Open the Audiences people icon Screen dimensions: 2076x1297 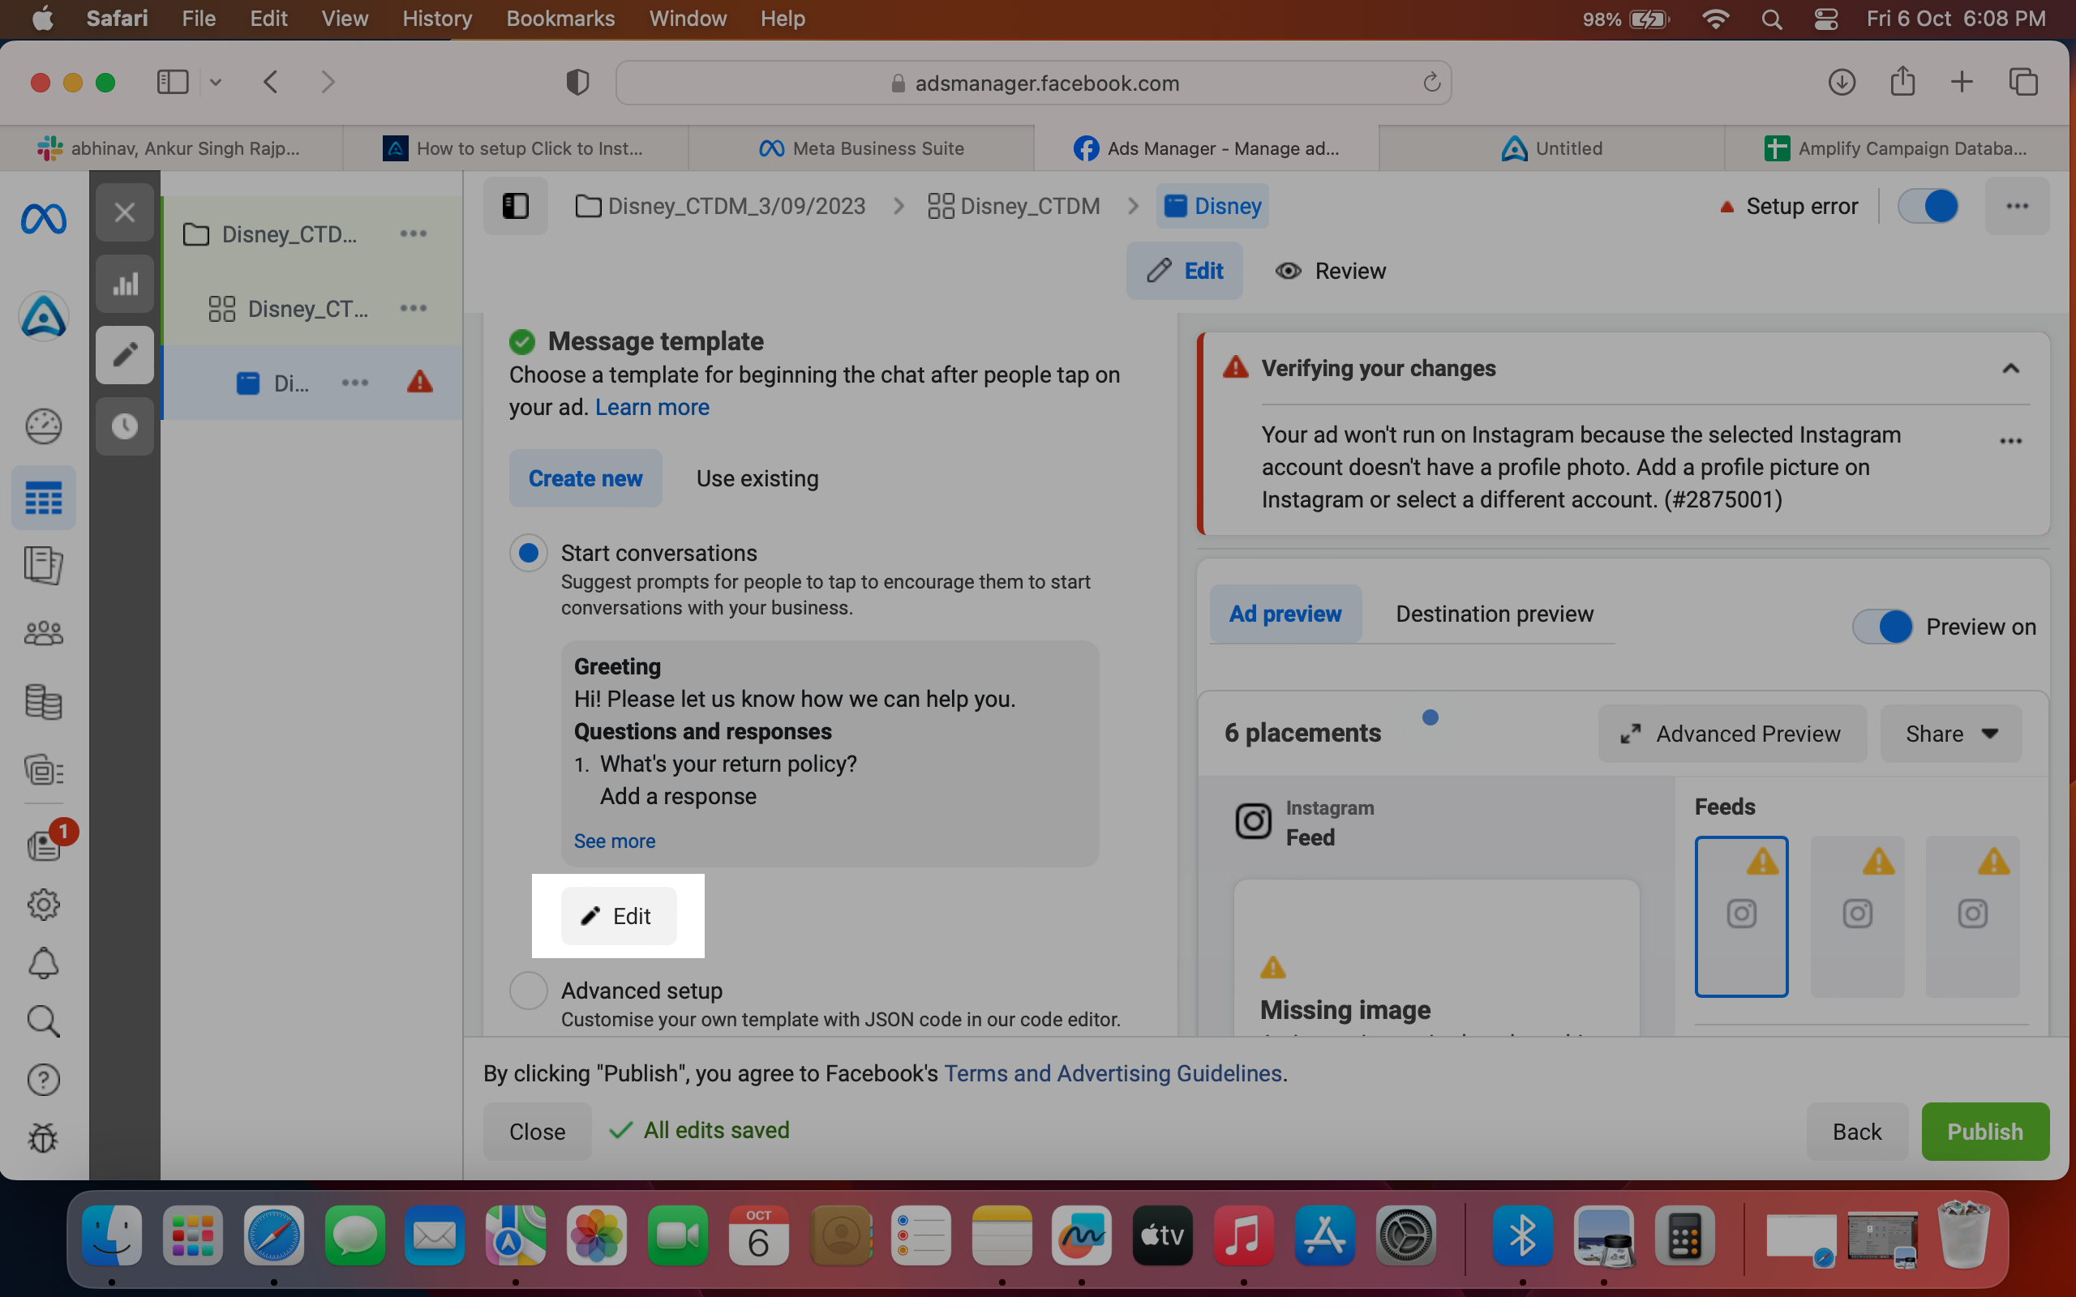(43, 634)
